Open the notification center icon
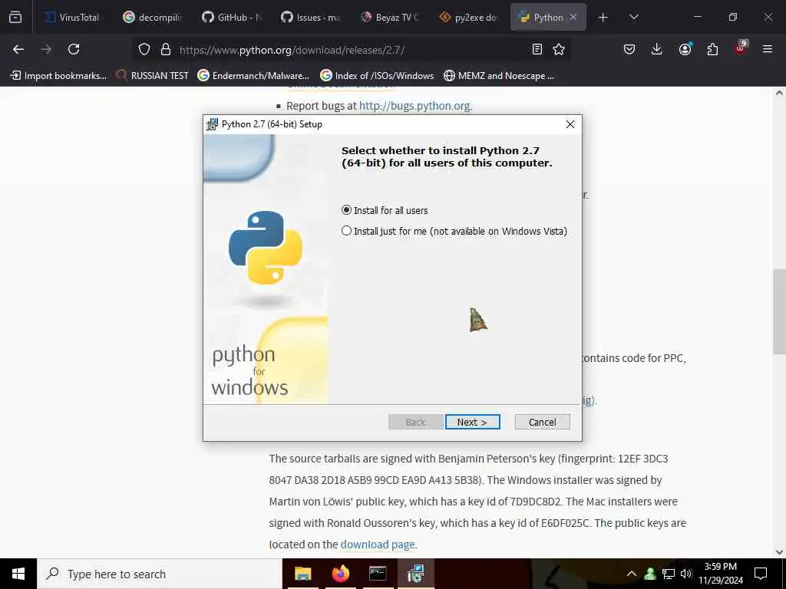The image size is (786, 589). (761, 574)
